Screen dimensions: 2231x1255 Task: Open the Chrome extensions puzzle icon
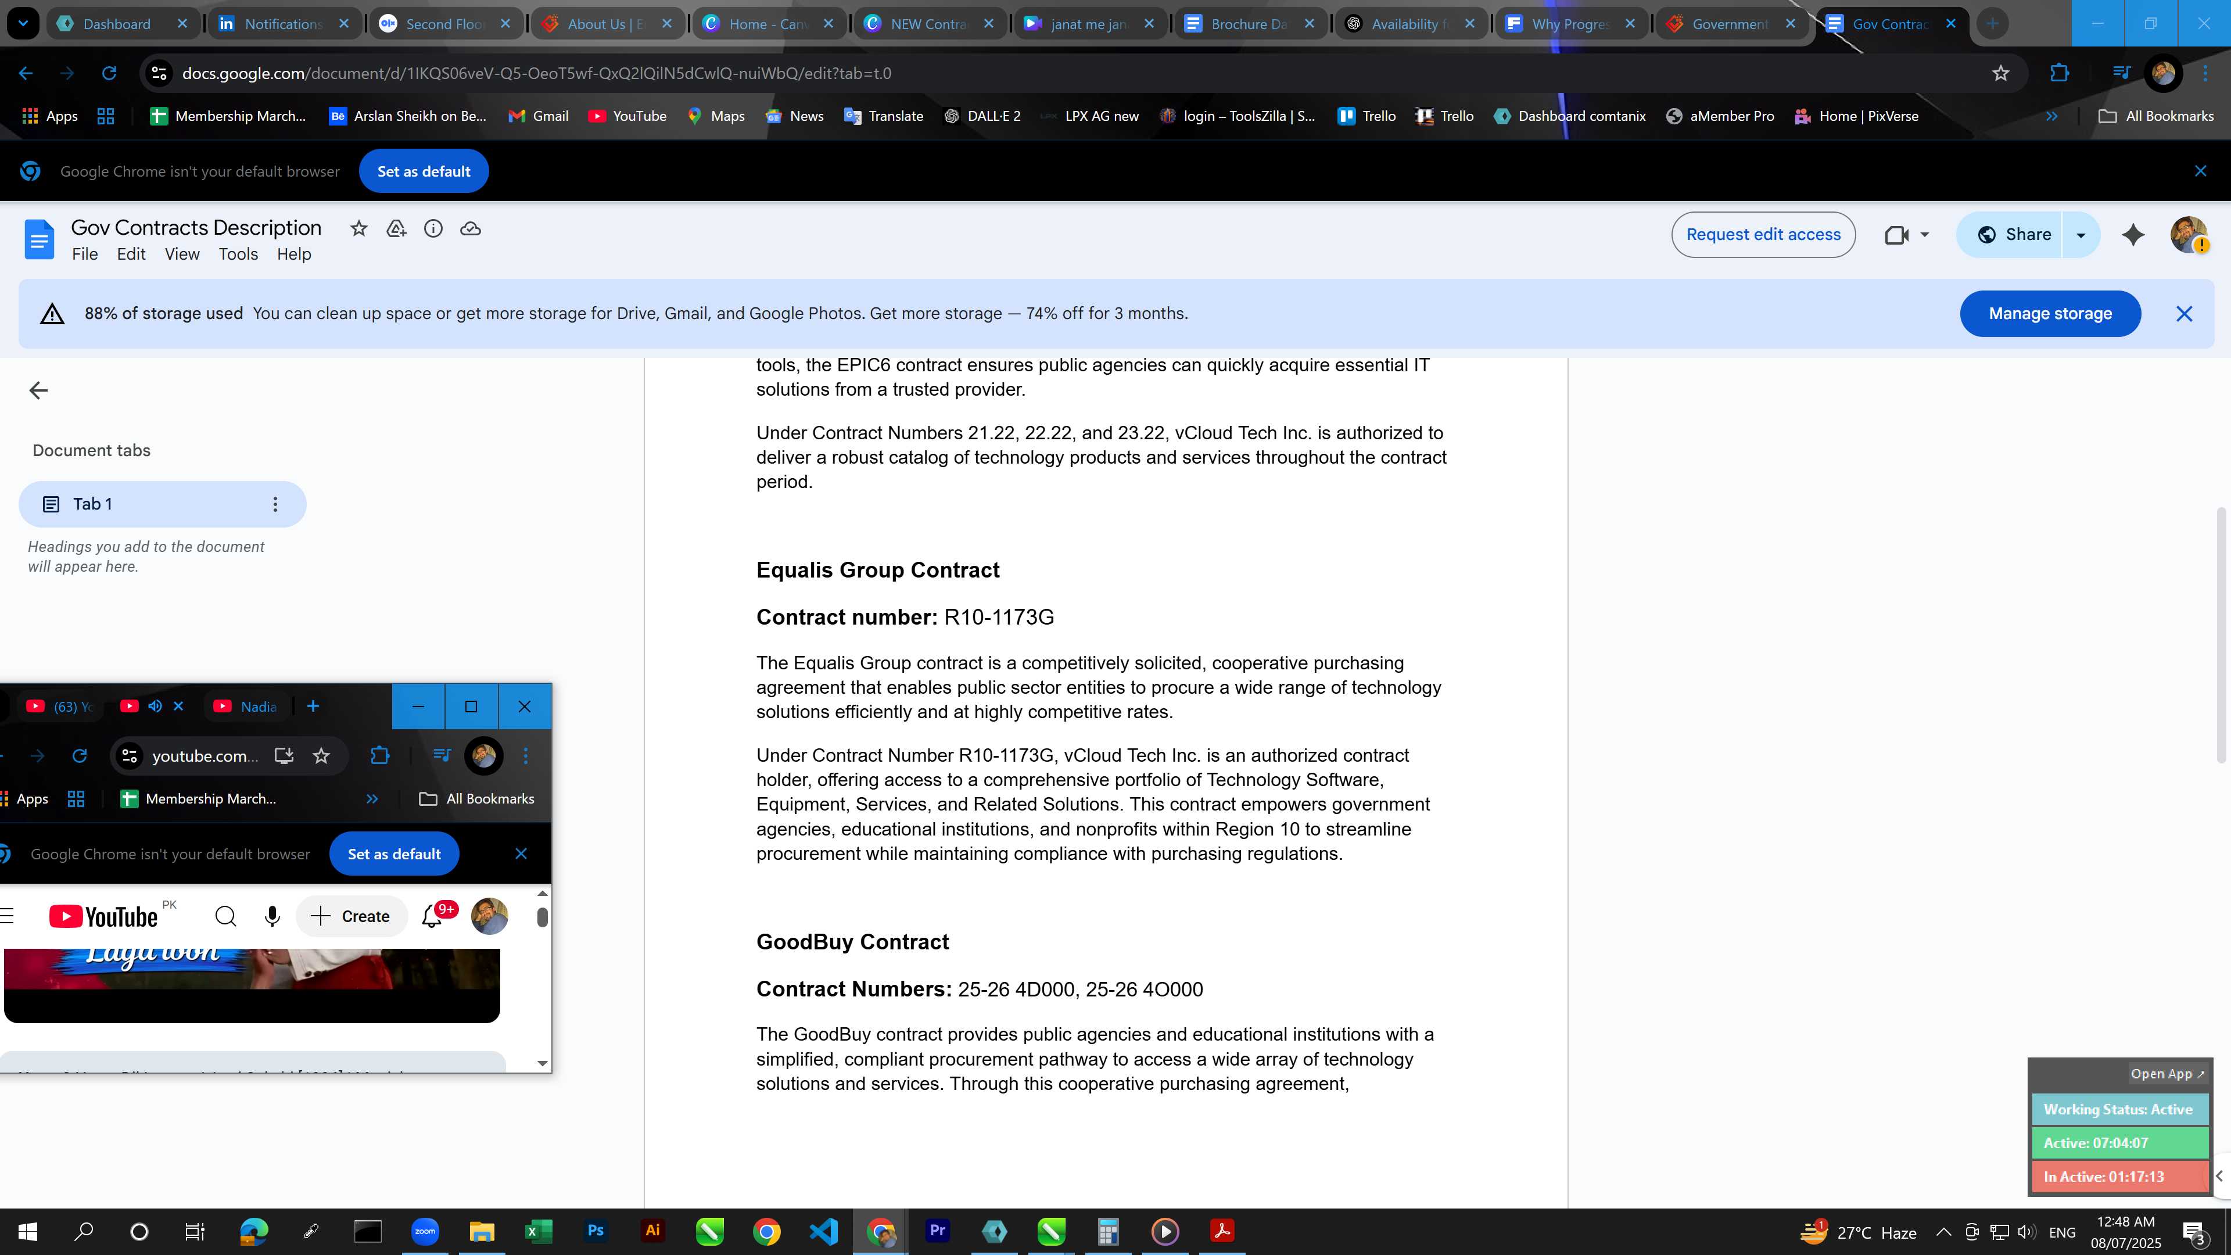pos(2060,74)
